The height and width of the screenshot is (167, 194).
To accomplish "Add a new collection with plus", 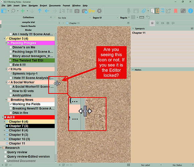I will click(x=51, y=17).
